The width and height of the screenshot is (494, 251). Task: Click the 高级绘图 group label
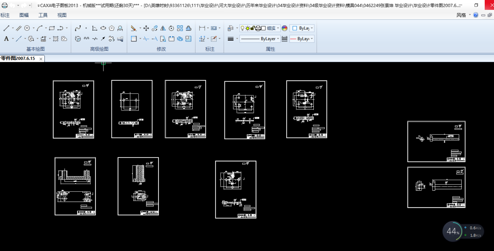click(x=99, y=49)
